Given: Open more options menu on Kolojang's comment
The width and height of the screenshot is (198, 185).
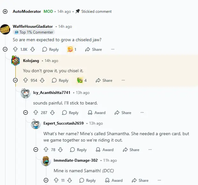Looking at the screenshot, I should [x=123, y=81].
